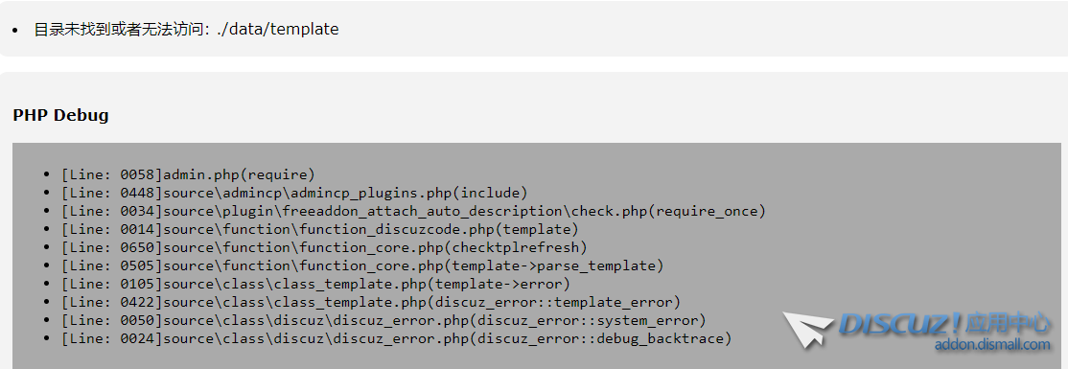The height and width of the screenshot is (369, 1068).
Task: Open the addon.dismall.com link
Action: [x=991, y=344]
